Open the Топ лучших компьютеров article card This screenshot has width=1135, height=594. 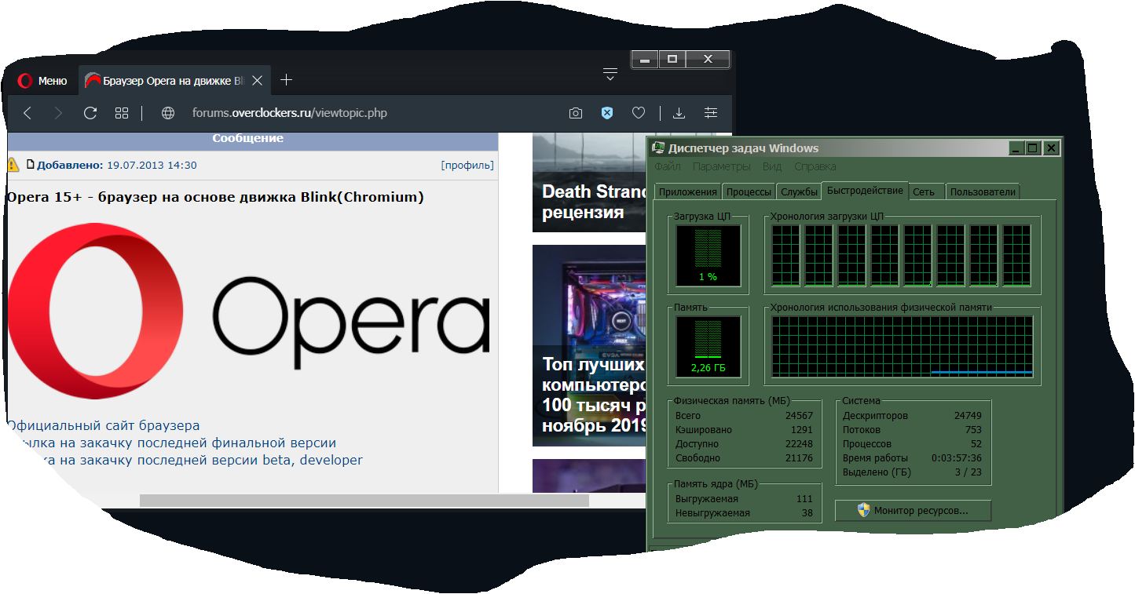pyautogui.click(x=591, y=345)
